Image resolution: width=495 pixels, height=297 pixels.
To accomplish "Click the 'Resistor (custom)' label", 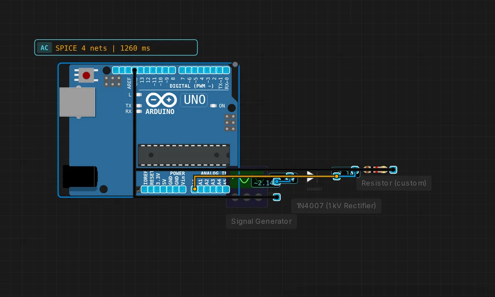I will pos(394,183).
